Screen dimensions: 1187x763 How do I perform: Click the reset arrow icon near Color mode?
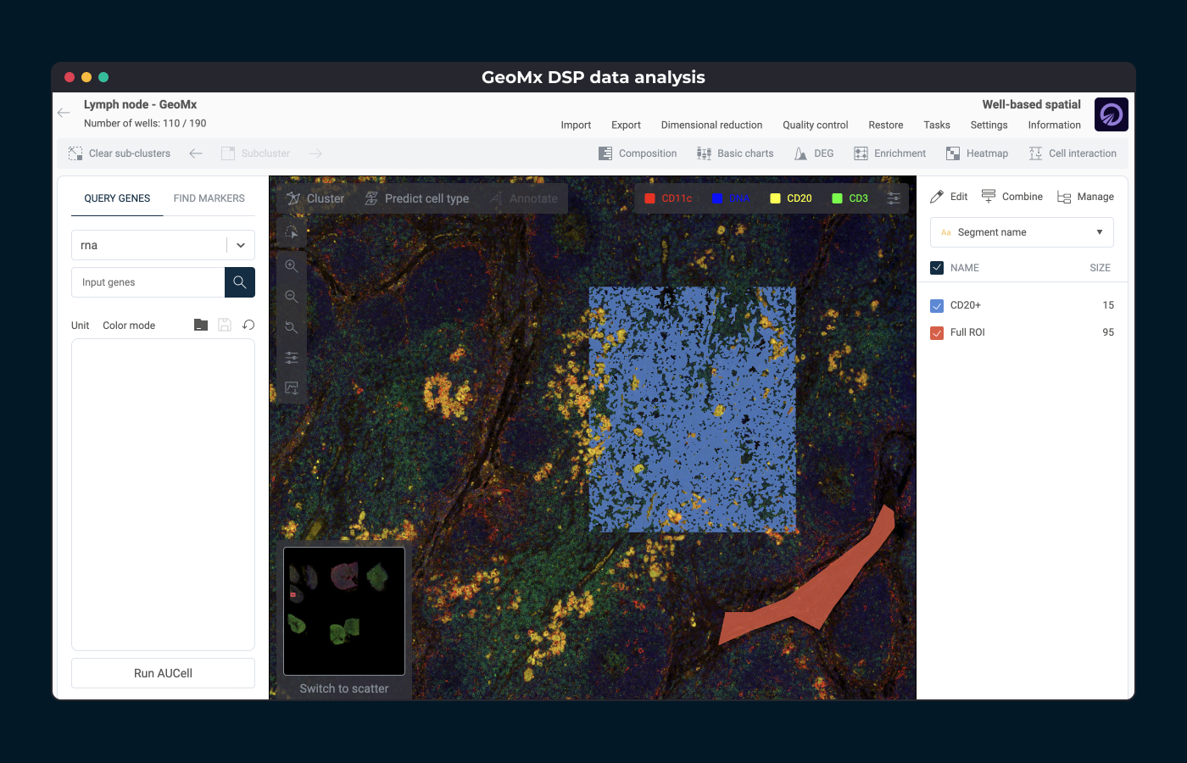[248, 325]
